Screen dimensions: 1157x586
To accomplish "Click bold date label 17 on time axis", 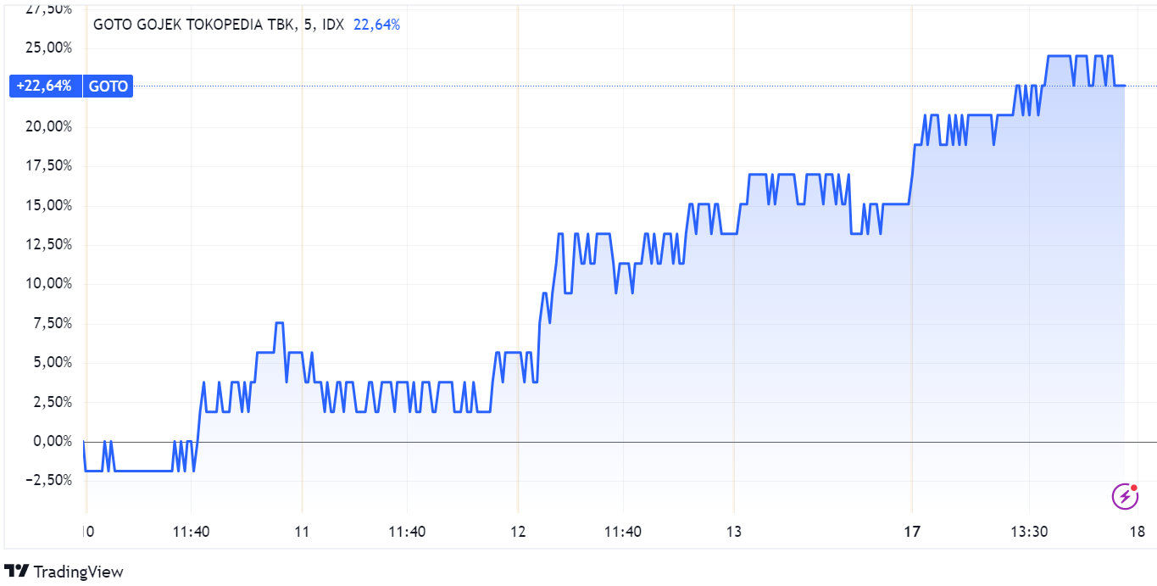I will pyautogui.click(x=912, y=532).
